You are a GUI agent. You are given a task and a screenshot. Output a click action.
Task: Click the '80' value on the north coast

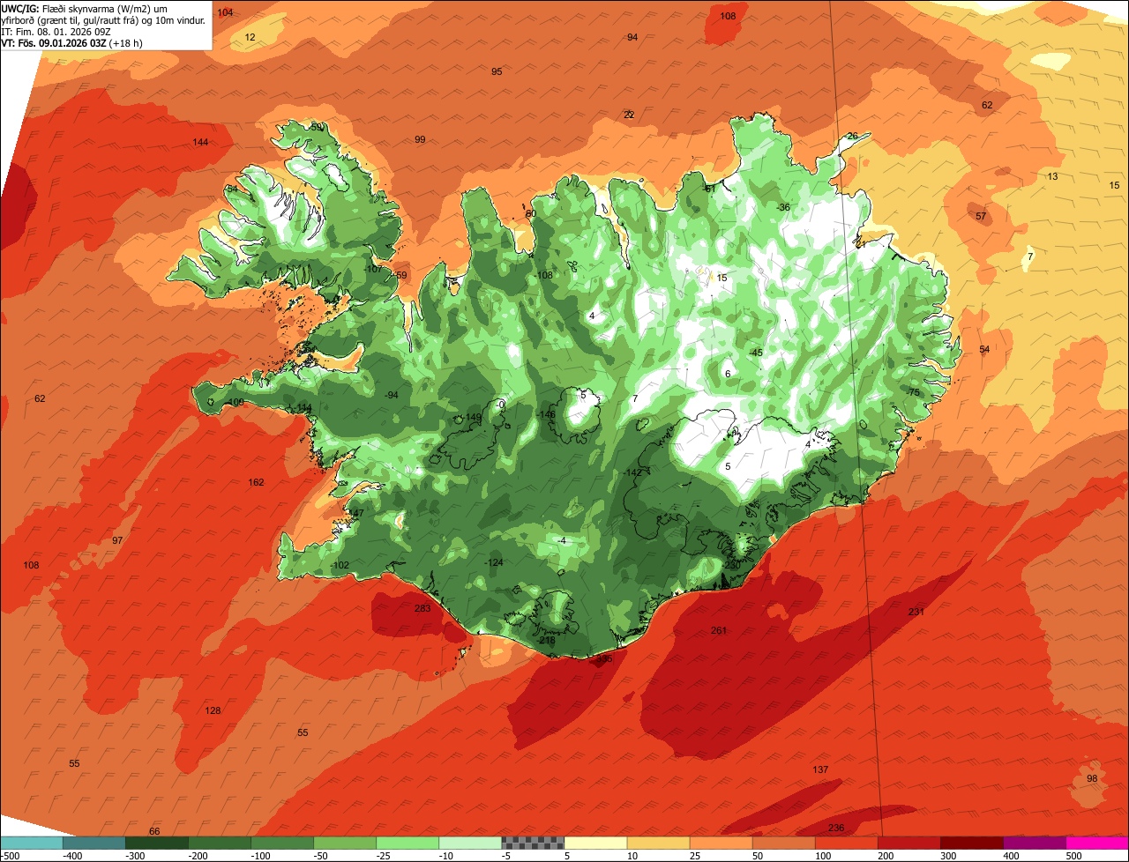[531, 213]
